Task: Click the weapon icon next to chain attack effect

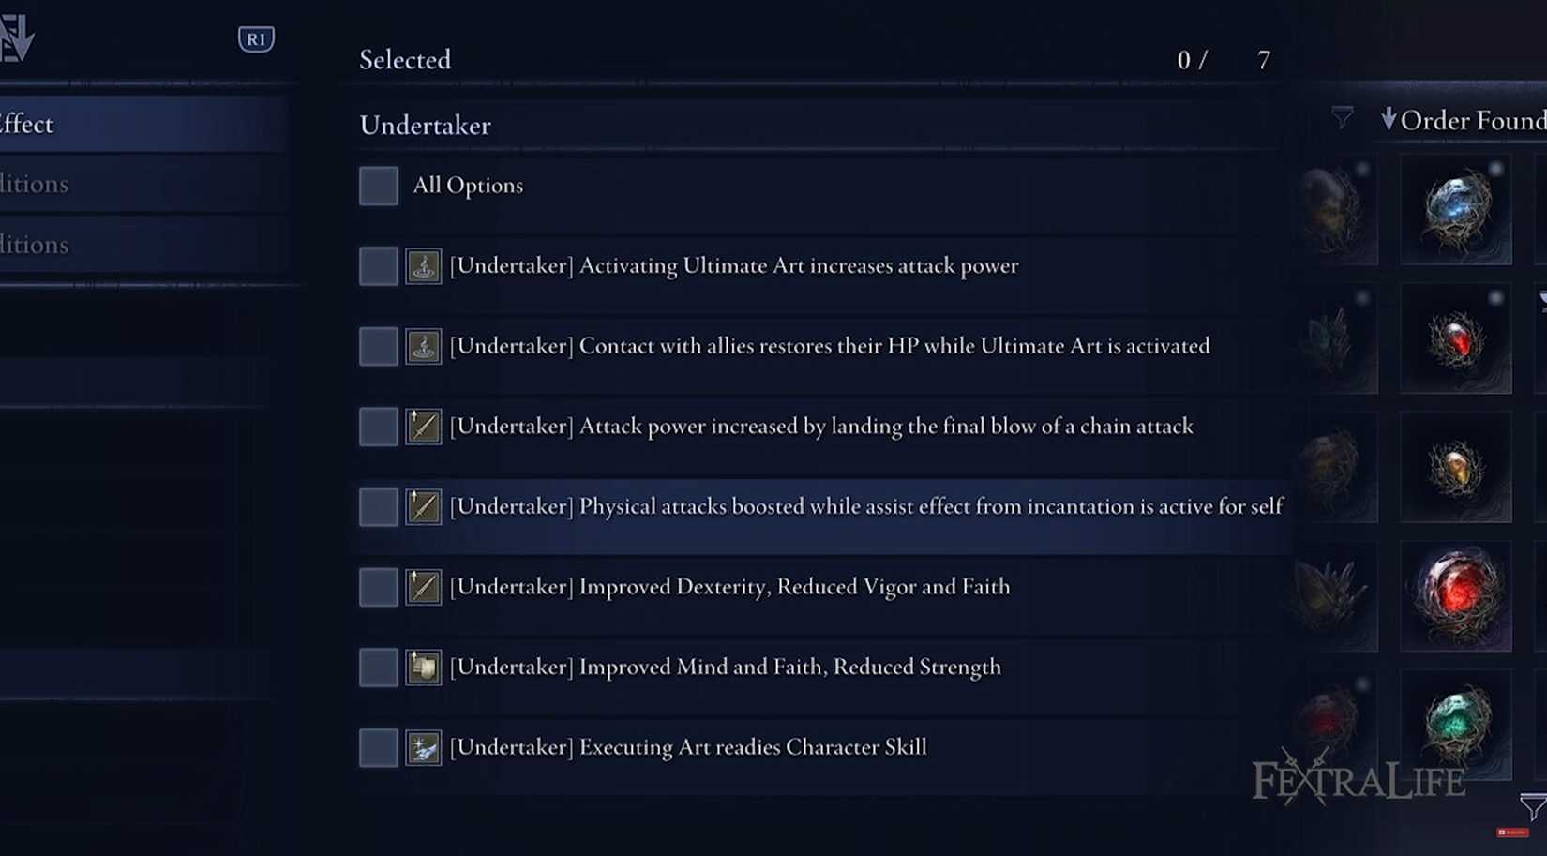Action: [x=423, y=427]
